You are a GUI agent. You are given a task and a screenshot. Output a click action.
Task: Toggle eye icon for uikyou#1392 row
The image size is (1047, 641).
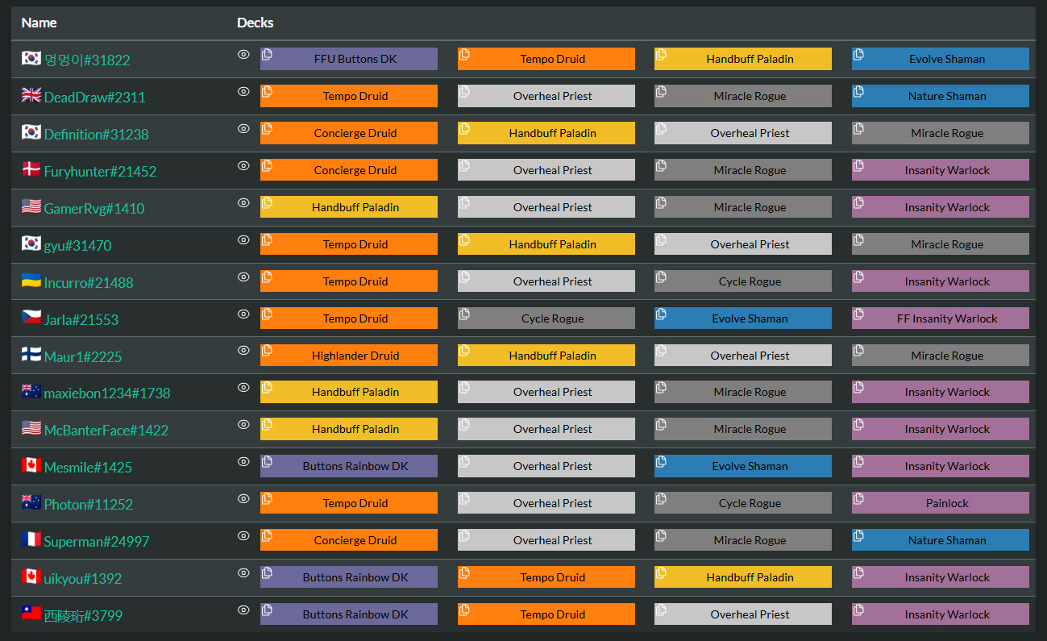243,573
